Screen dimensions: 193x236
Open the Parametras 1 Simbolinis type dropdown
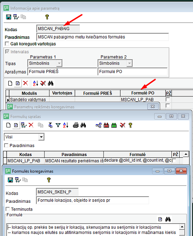59,63
